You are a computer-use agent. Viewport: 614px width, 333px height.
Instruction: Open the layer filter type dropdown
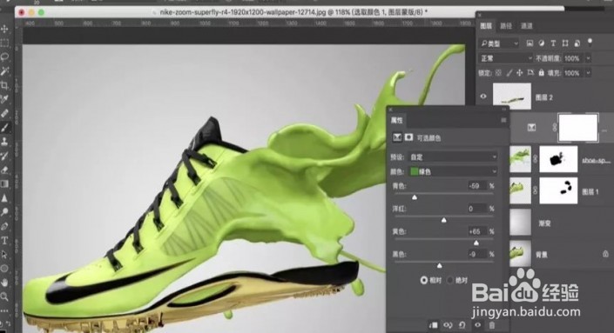tap(499, 43)
